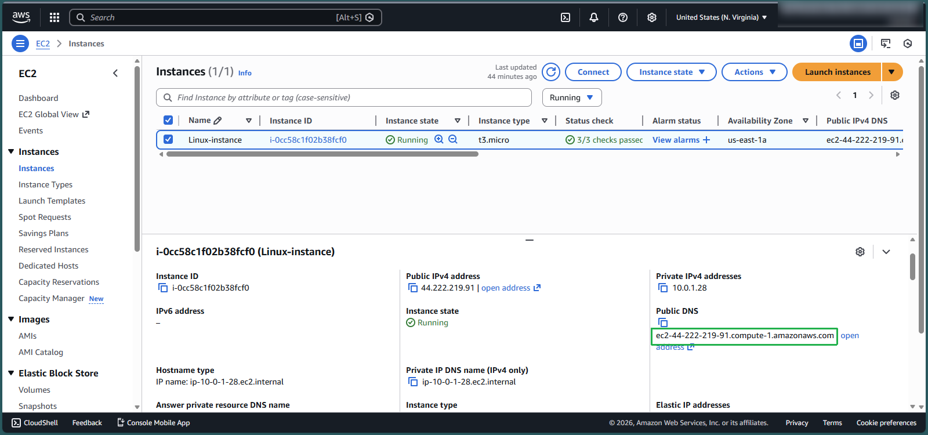This screenshot has height=435, width=928.
Task: Zoom in filter on Running state
Action: pos(439,139)
